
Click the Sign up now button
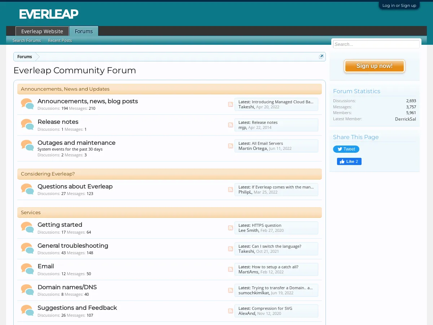click(374, 66)
